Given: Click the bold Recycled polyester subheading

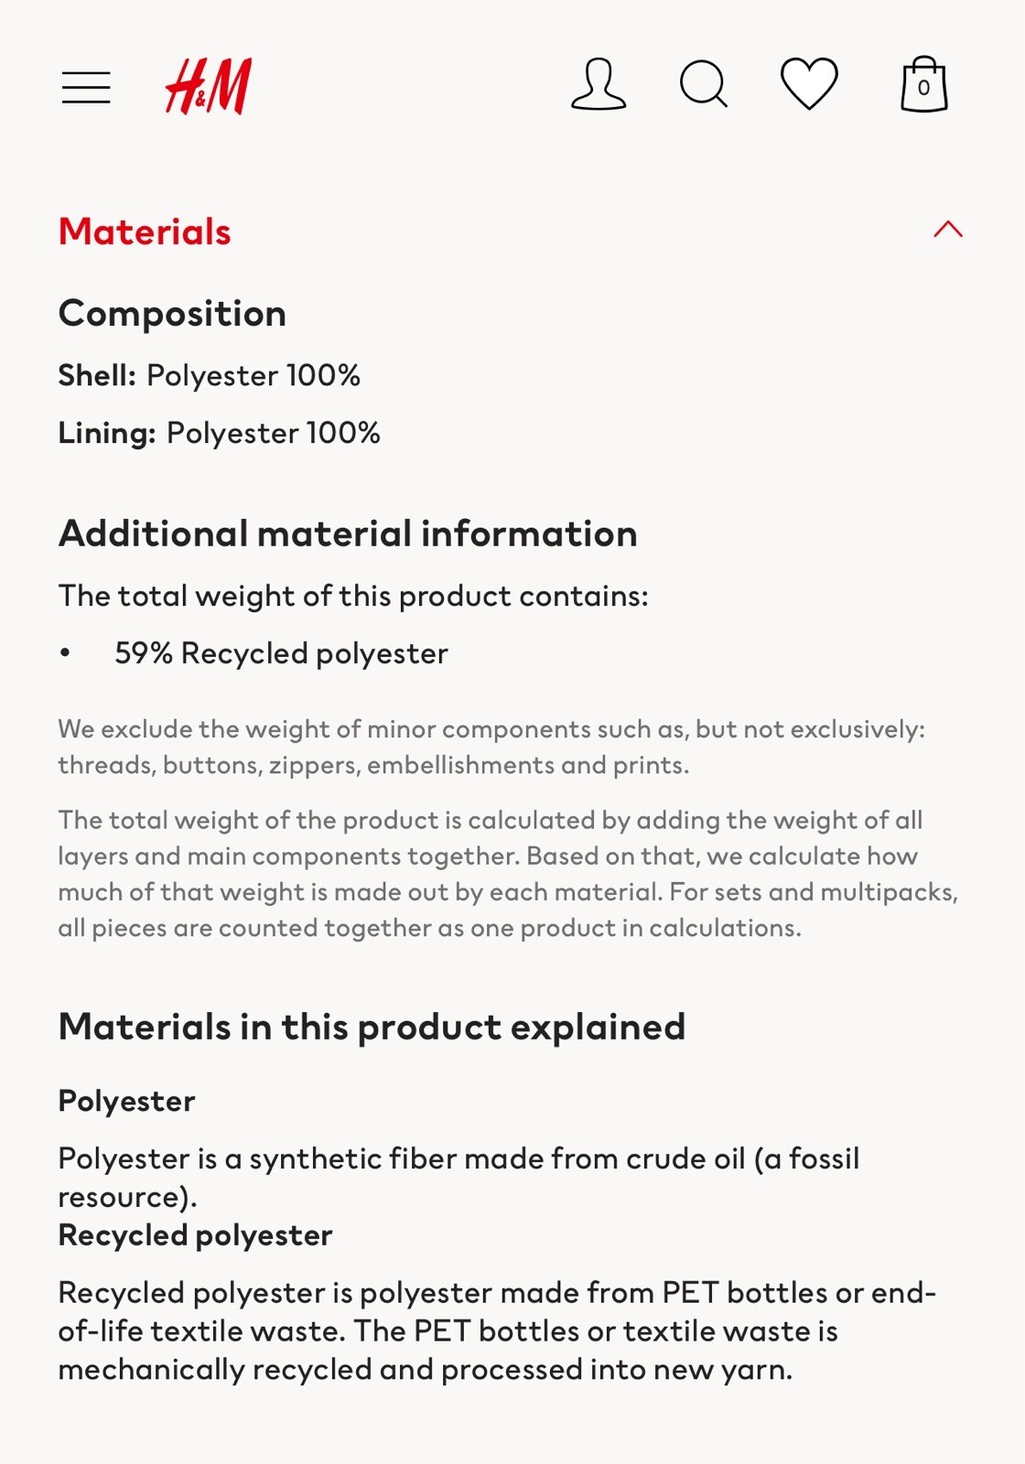Looking at the screenshot, I should (x=195, y=1235).
